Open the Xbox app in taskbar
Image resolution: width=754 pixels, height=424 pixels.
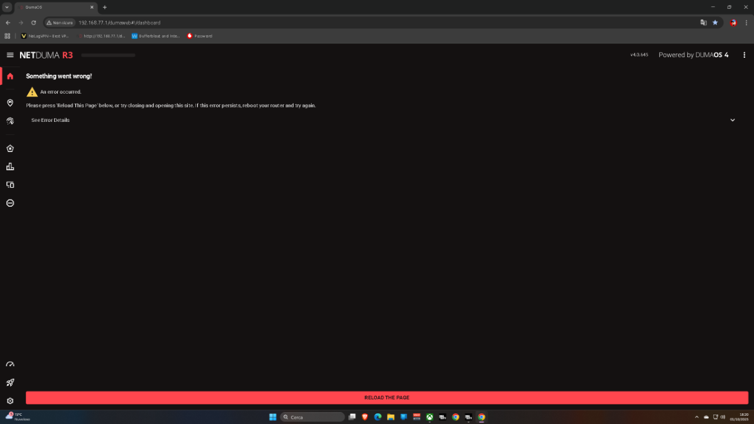coord(429,416)
